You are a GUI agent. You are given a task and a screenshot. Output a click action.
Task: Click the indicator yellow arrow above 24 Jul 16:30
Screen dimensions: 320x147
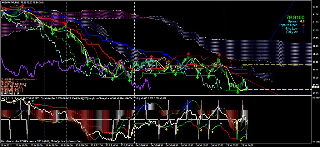(201, 130)
